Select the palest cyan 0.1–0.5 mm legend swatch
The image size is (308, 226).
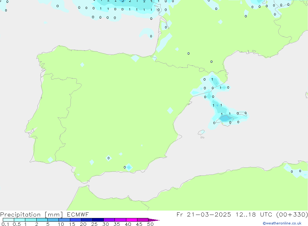coord(8,220)
